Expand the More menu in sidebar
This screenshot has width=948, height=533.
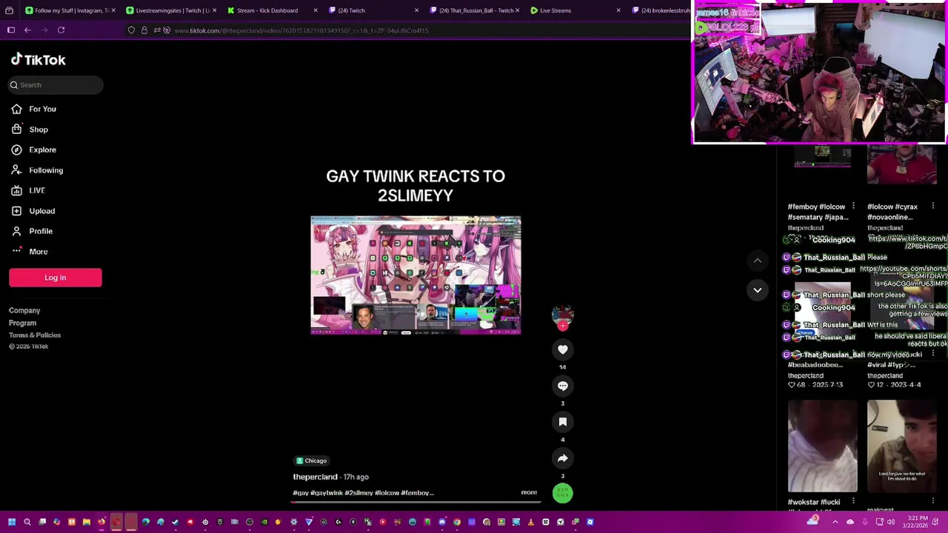(x=30, y=252)
